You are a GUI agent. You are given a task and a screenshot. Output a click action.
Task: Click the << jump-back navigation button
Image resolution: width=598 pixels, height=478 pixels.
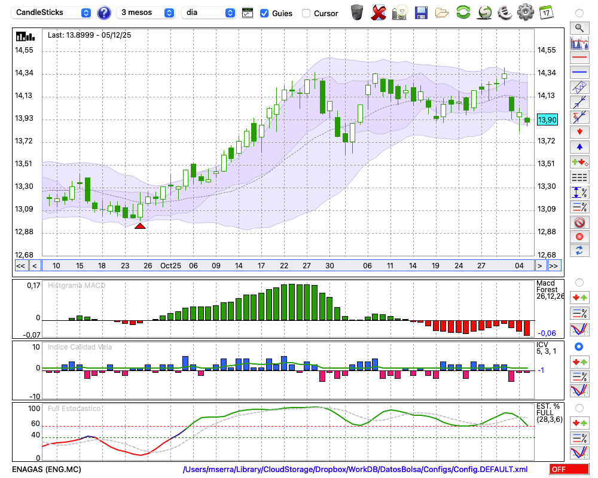point(20,266)
